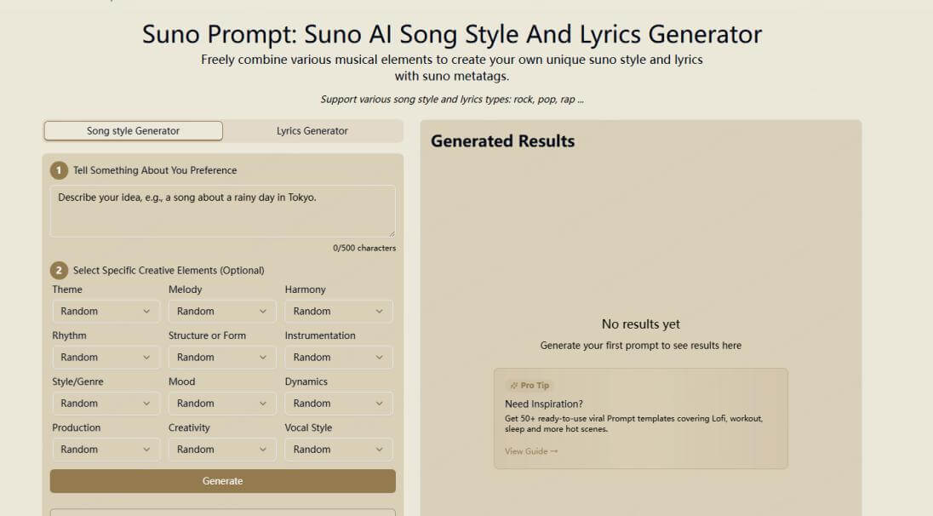Click the song idea description text area
Viewport: 933px width, 516px height.
(221, 210)
